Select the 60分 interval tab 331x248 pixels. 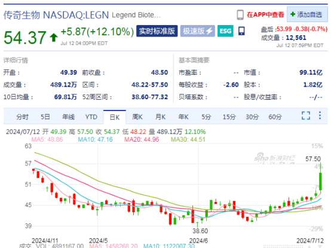tap(275, 117)
